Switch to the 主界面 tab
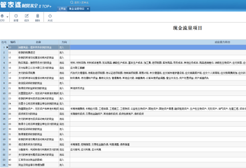This screenshot has height=168, width=246. coord(62,9)
